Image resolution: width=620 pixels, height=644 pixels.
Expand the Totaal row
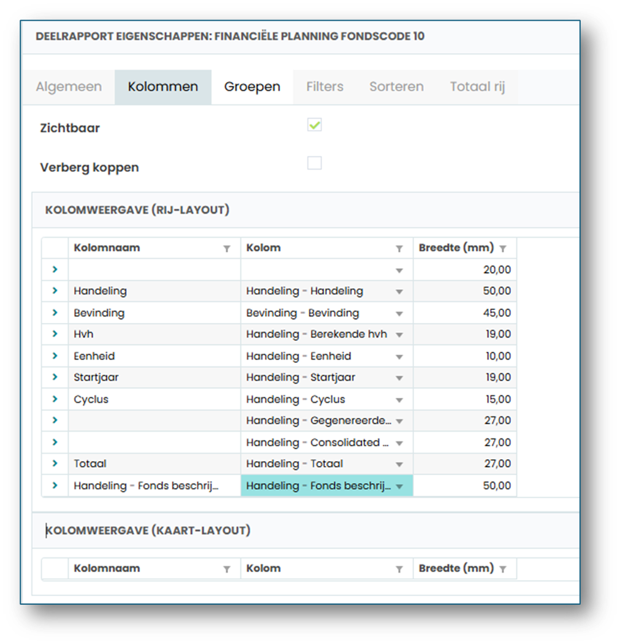point(55,464)
